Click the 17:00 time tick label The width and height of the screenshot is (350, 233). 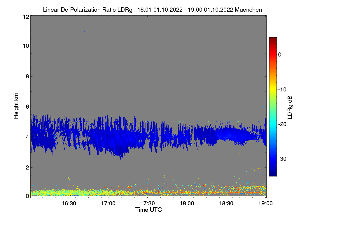108,203
